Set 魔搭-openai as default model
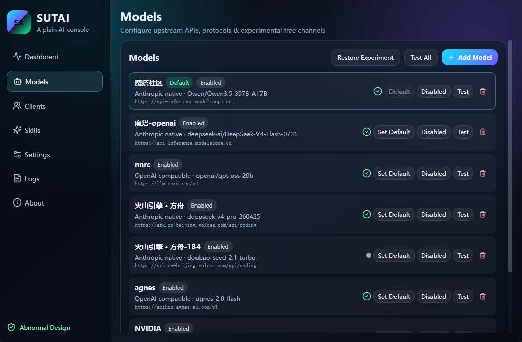522x342 pixels. (394, 132)
